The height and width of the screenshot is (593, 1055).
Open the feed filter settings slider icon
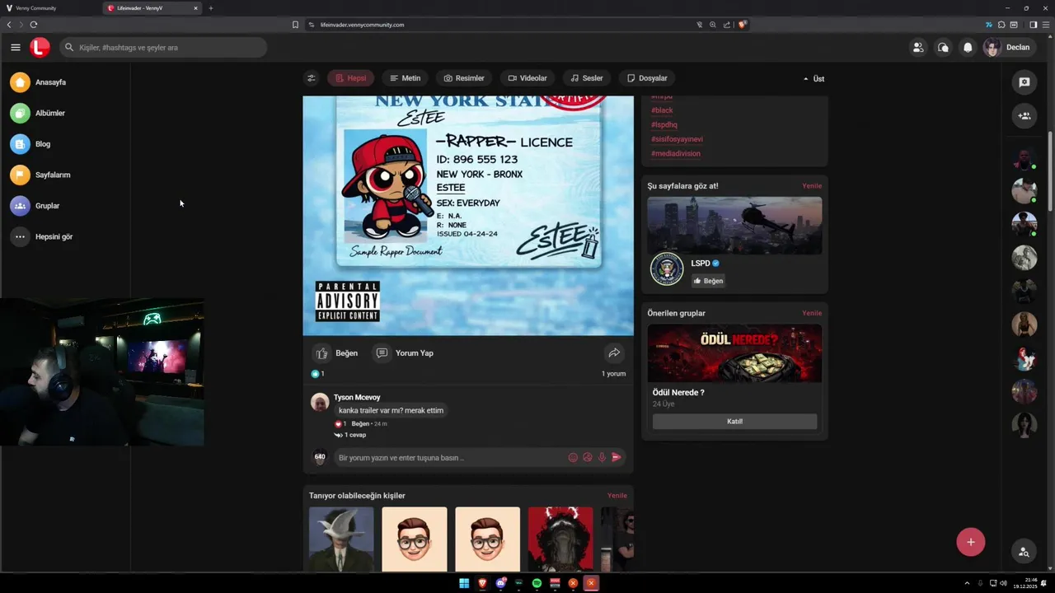coord(311,78)
